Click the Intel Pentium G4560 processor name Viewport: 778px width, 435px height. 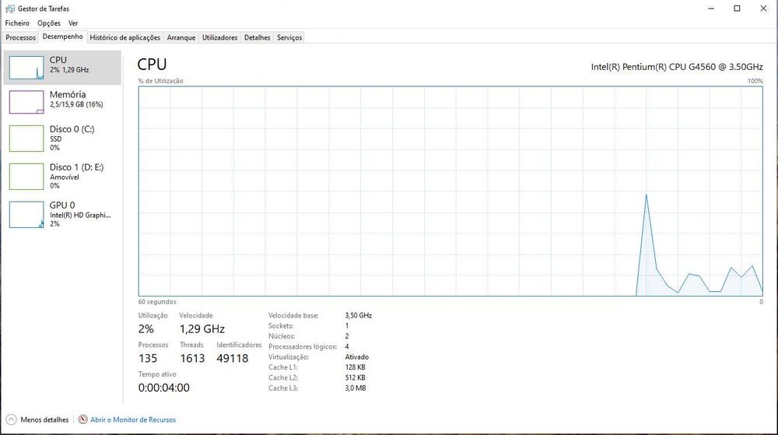coord(677,67)
